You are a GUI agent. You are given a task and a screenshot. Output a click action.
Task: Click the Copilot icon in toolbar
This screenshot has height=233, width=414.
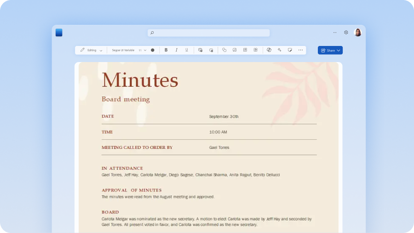(x=269, y=50)
